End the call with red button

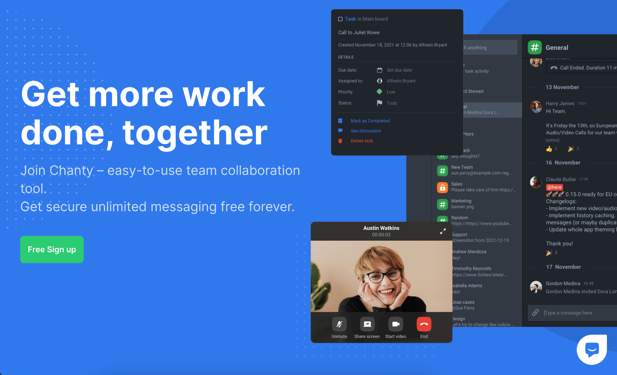pos(424,324)
